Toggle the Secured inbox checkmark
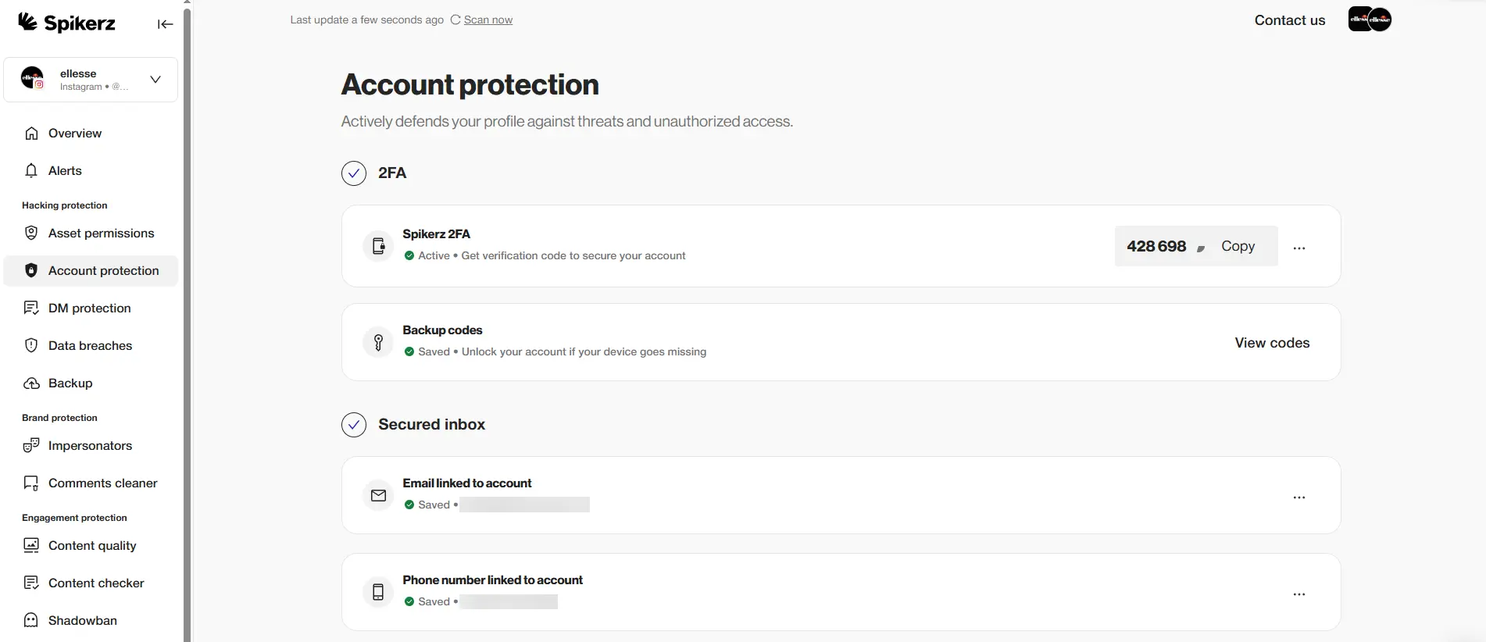The width and height of the screenshot is (1486, 642). click(354, 424)
